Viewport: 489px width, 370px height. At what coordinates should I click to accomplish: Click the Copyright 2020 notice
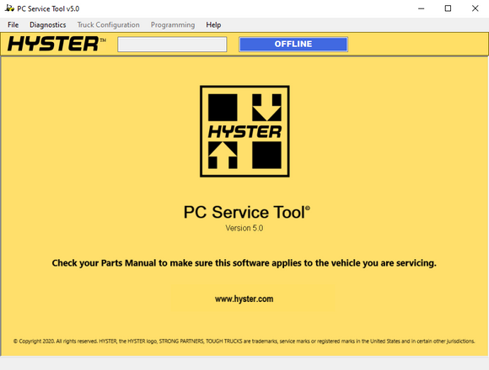[244, 341]
